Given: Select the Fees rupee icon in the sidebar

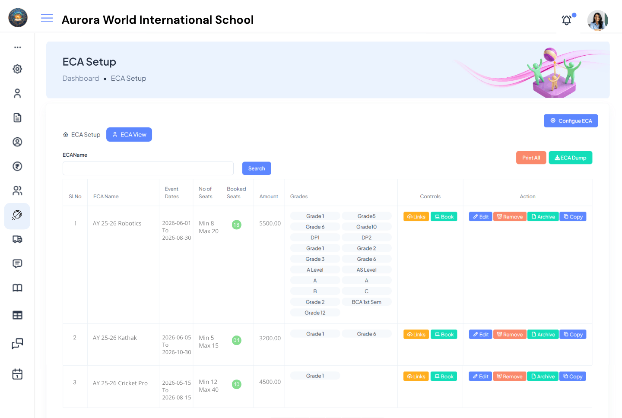Looking at the screenshot, I should click(17, 166).
